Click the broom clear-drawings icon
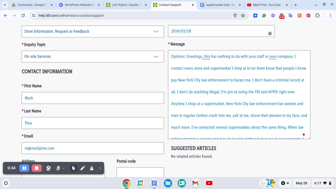 coord(92,168)
